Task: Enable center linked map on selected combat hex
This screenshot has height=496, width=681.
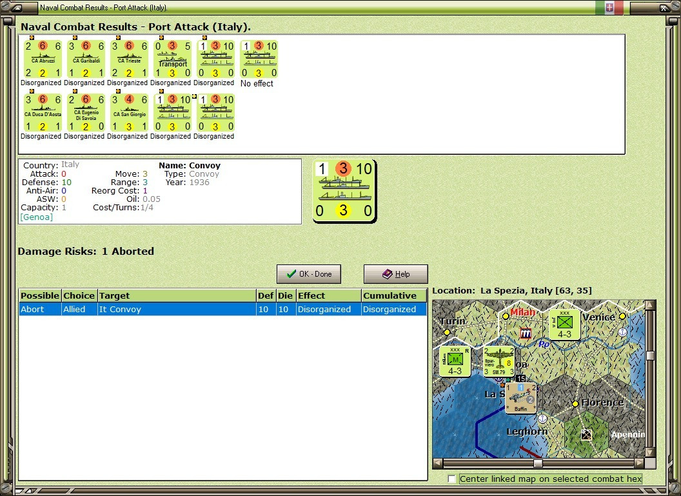Action: 451,479
